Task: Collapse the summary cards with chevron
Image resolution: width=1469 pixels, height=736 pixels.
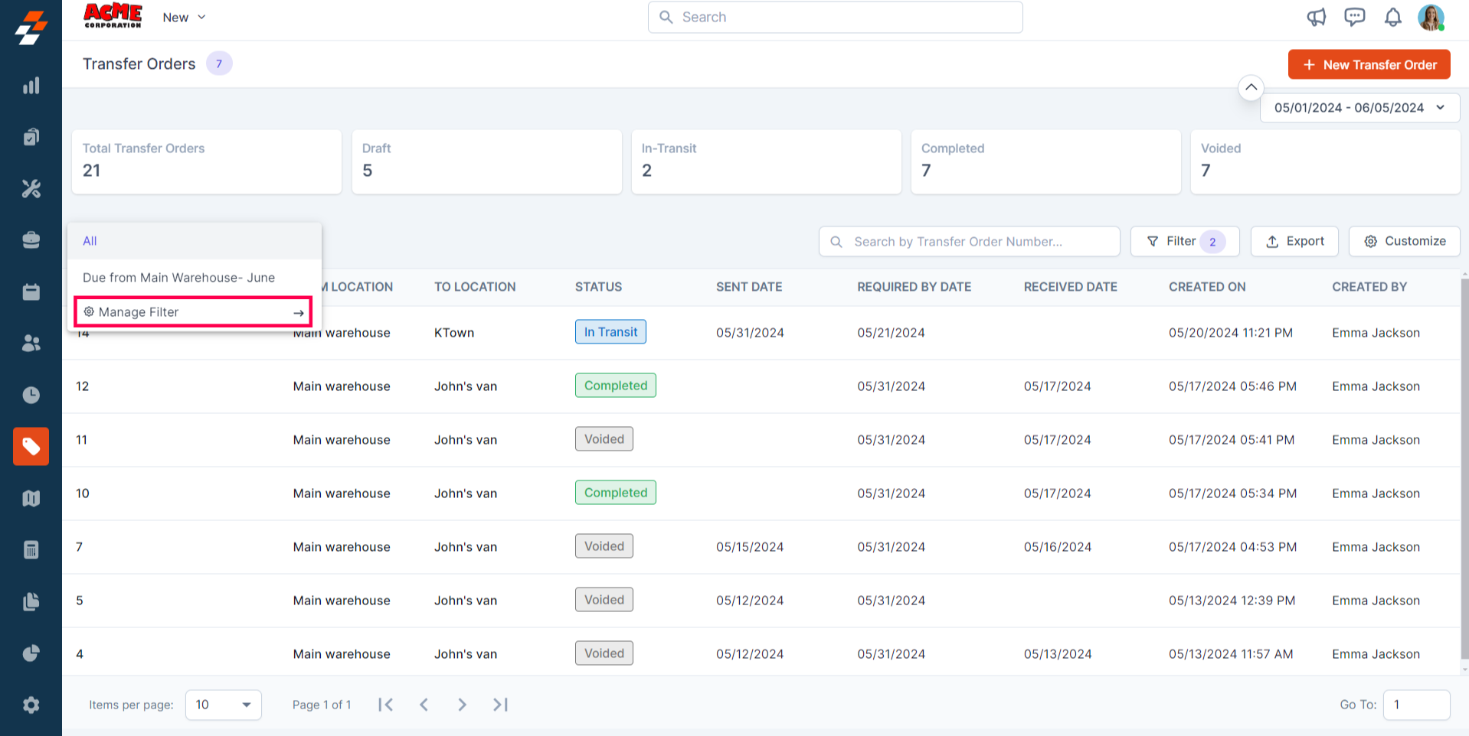Action: [x=1250, y=87]
